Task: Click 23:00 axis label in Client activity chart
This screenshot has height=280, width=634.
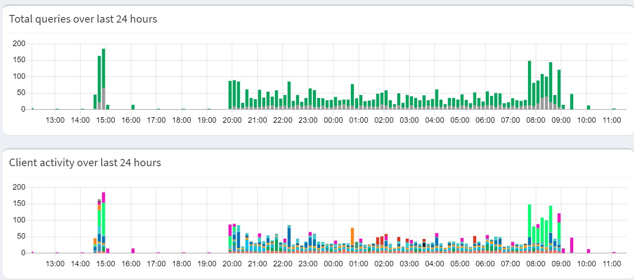Action: click(x=308, y=264)
